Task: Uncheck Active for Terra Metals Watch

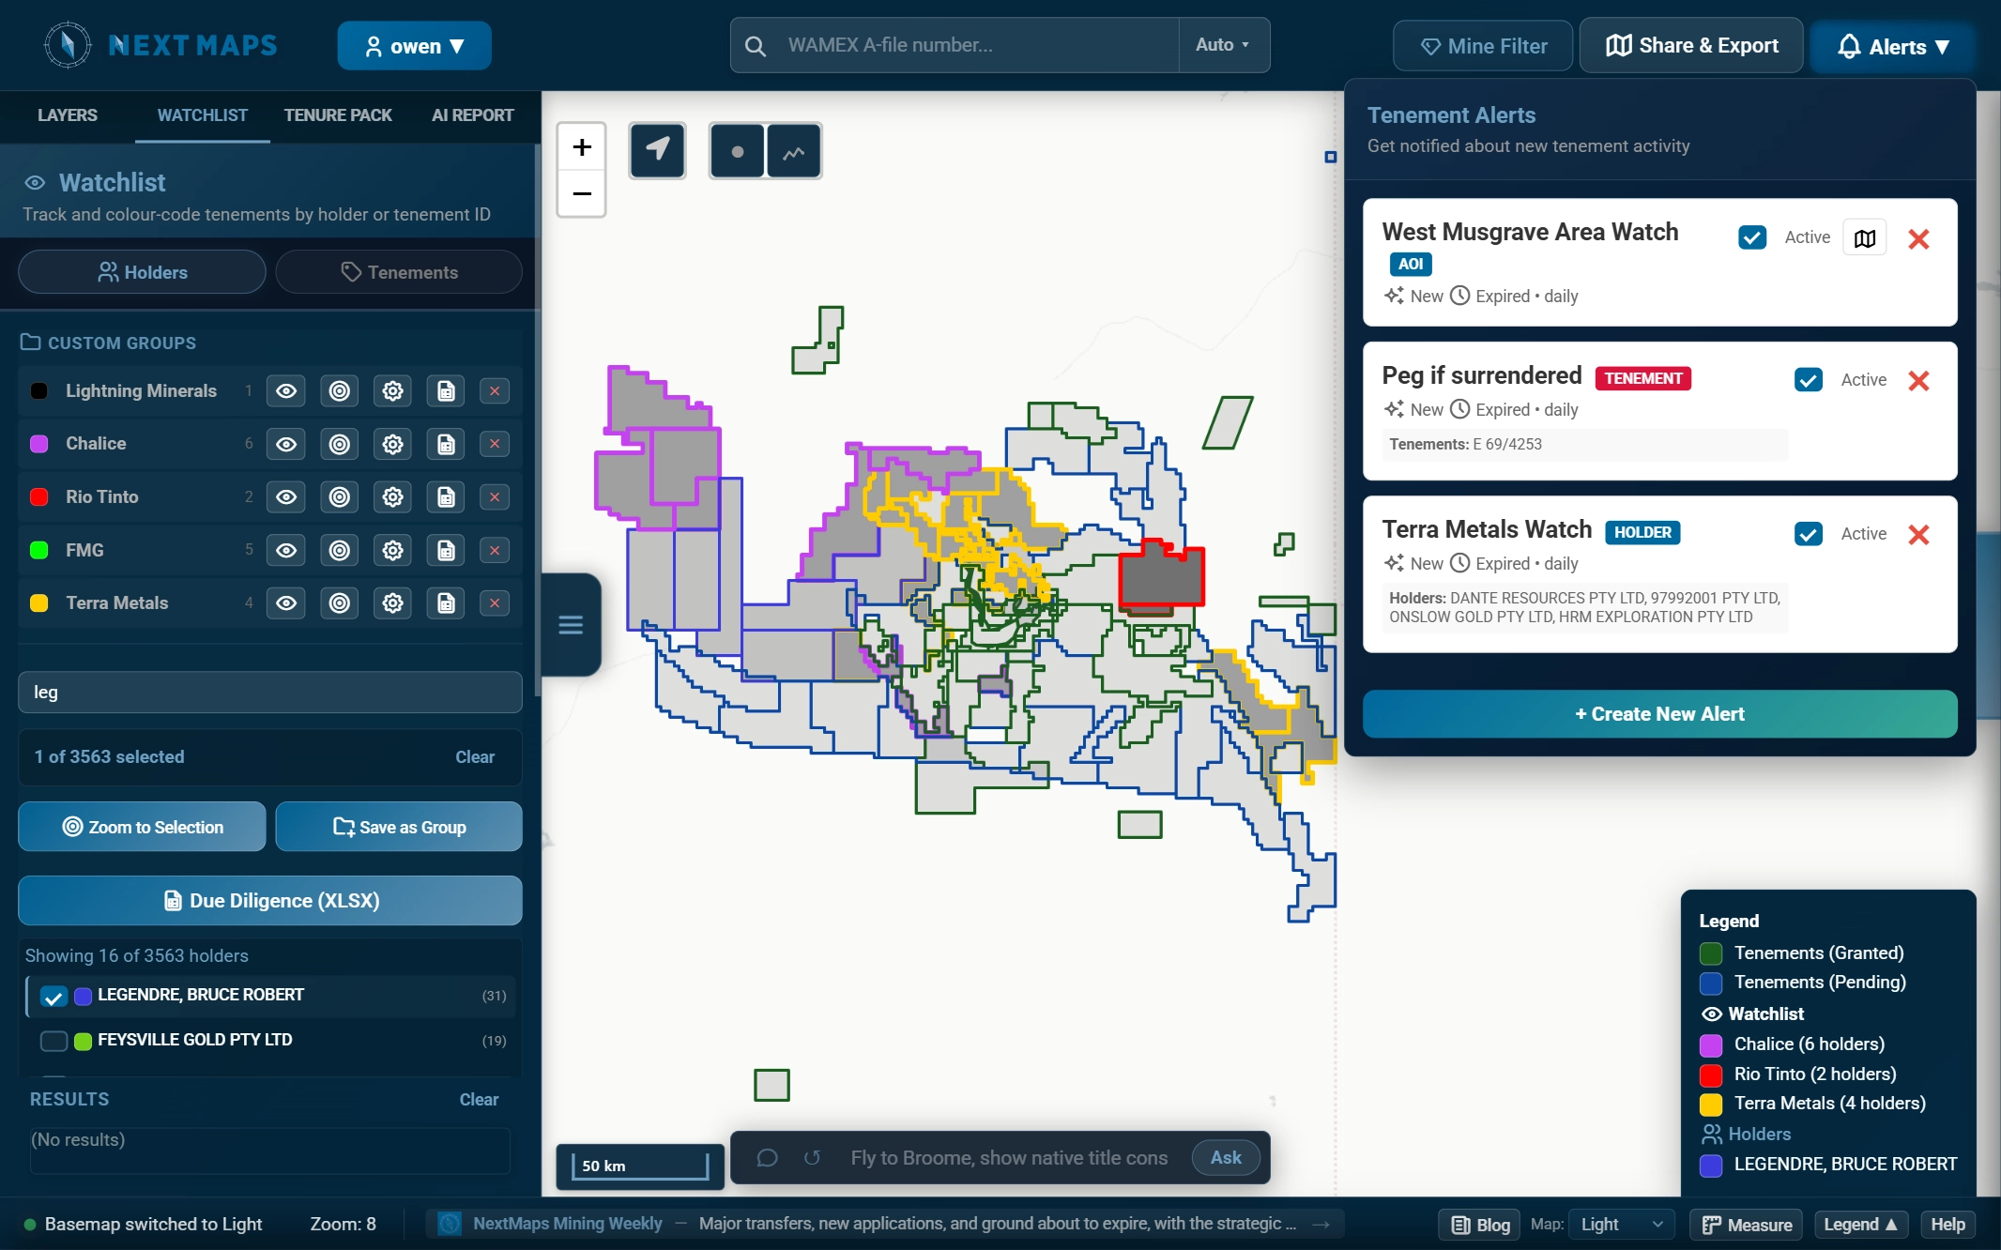Action: point(1808,533)
